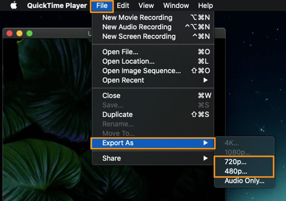Export the movie as 480p…
This screenshot has height=201, width=286.
click(244, 171)
